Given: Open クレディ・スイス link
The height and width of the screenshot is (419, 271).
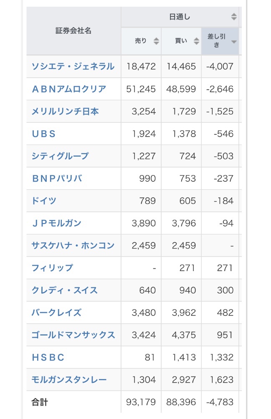Looking at the screenshot, I should tap(65, 290).
